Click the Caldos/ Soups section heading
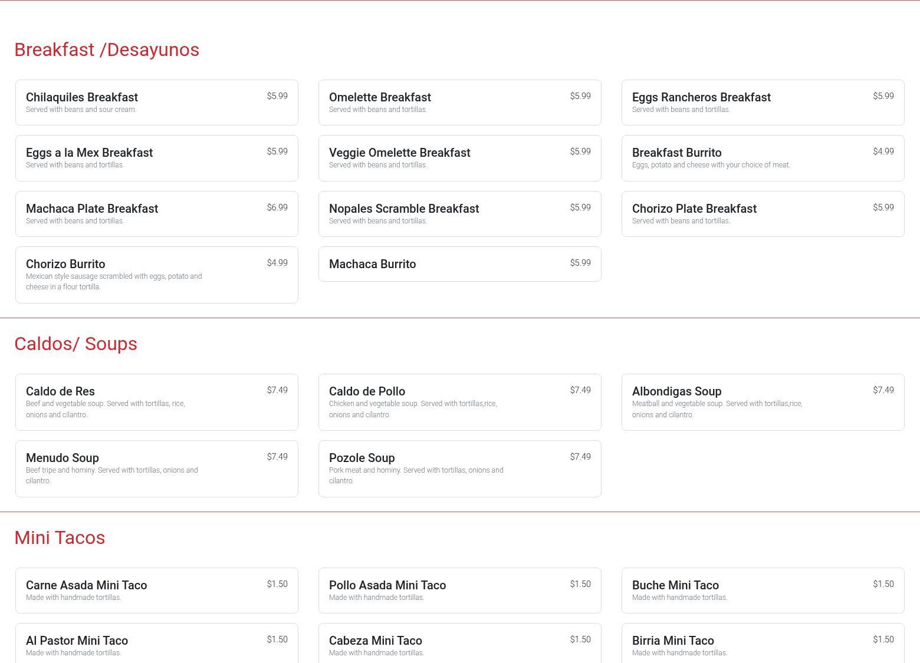Viewport: 920px width, 663px height. point(75,344)
